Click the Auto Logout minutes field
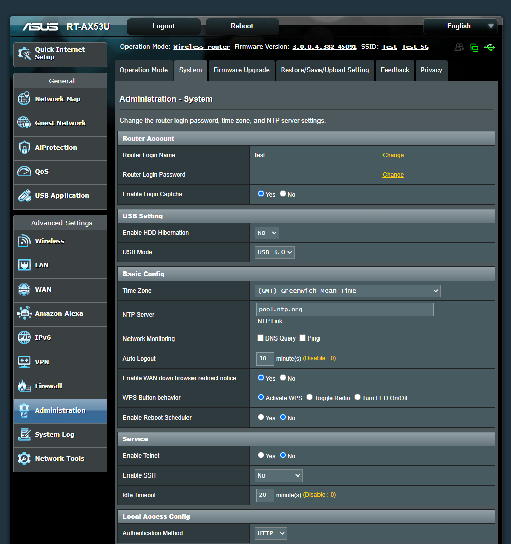The height and width of the screenshot is (544, 511). click(265, 359)
